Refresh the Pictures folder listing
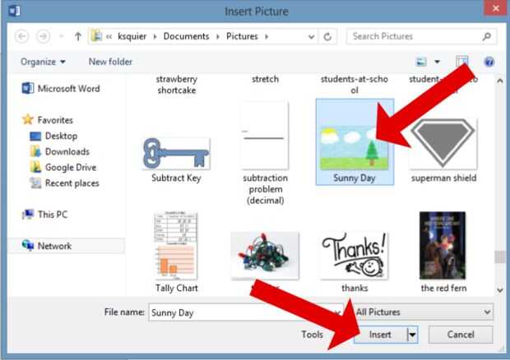This screenshot has height=360, width=510. coord(327,36)
